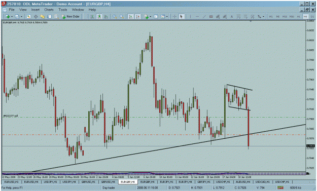Open the Window menu
This screenshot has width=317, height=191.
pos(78,10)
